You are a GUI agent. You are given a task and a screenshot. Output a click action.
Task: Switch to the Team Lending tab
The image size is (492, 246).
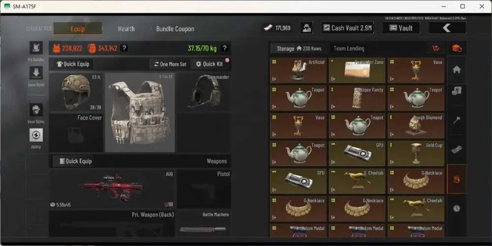pyautogui.click(x=349, y=49)
